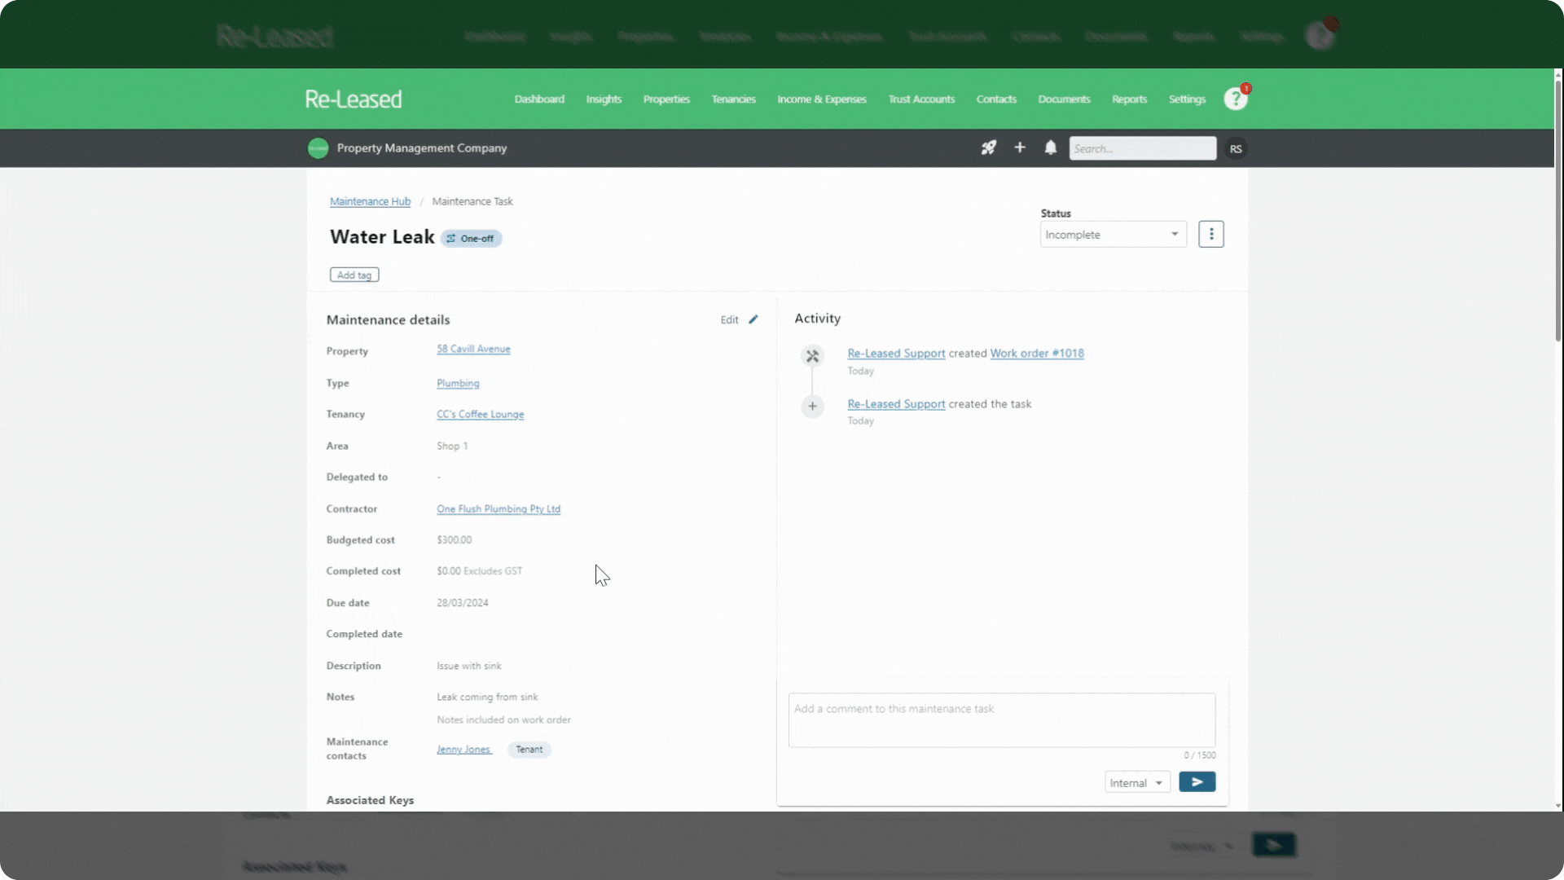Click the One-off recurrence badge
The image size is (1564, 880).
click(x=471, y=239)
